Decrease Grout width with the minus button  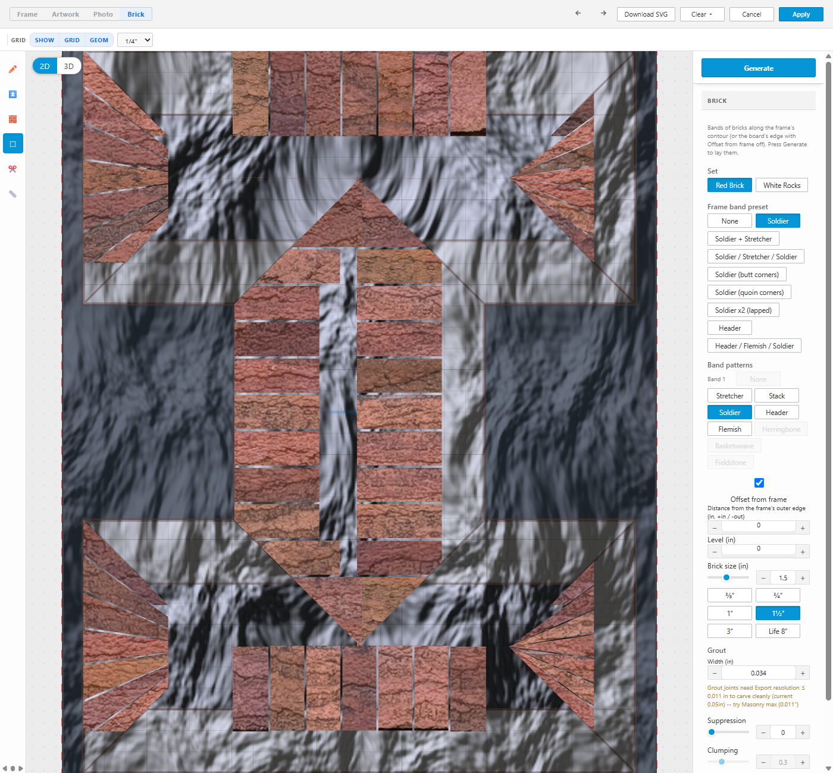click(715, 673)
